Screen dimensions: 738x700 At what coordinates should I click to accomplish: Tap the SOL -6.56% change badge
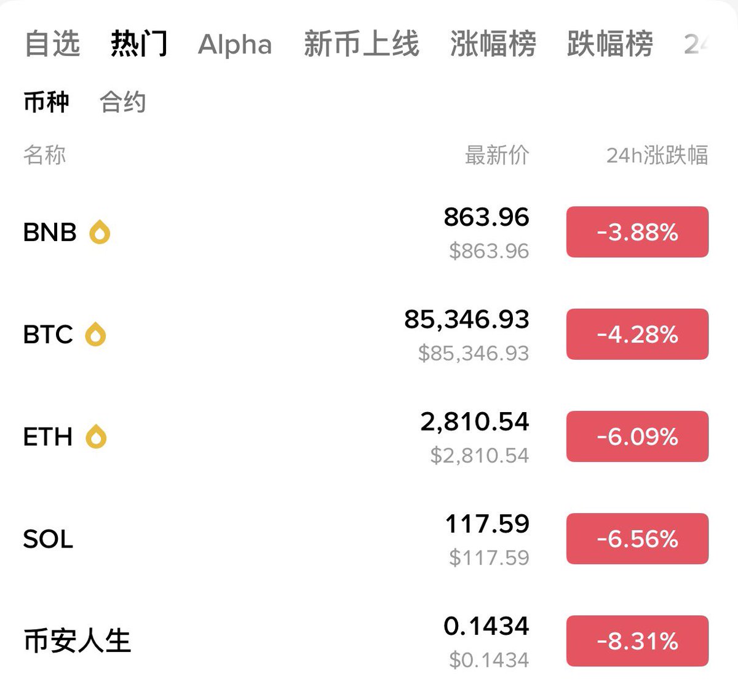click(x=637, y=538)
